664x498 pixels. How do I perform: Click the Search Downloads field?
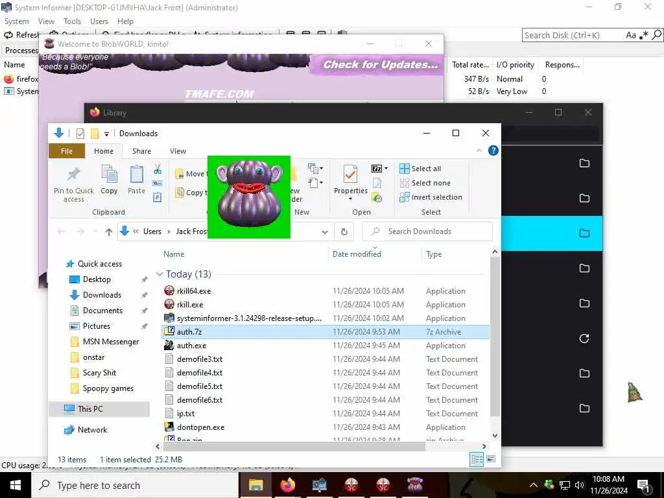pyautogui.click(x=427, y=231)
